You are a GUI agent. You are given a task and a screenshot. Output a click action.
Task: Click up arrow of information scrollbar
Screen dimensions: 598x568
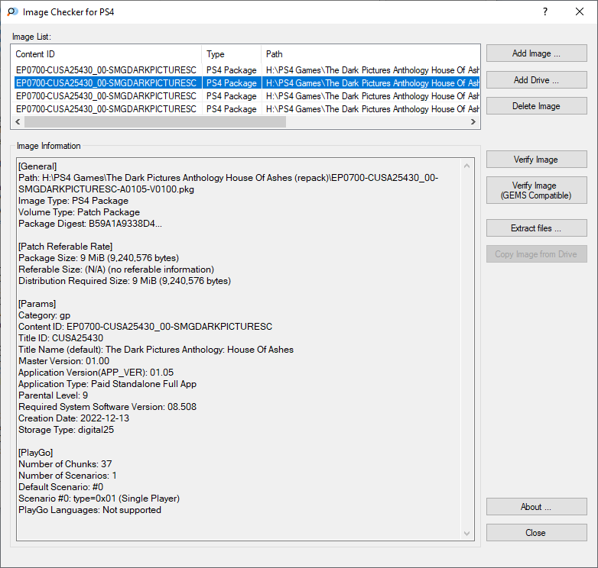[466, 166]
